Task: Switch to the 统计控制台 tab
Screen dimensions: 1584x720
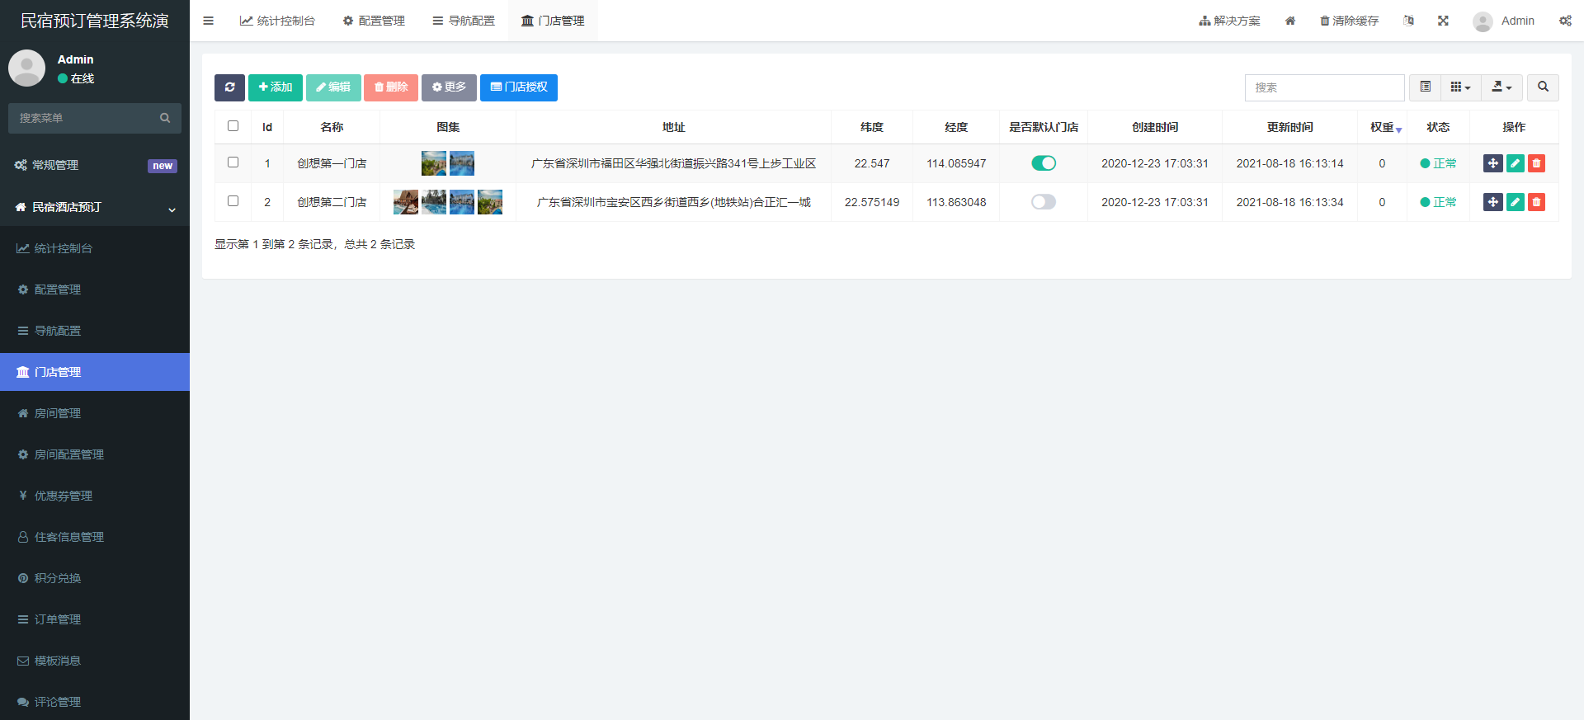Action: [x=277, y=21]
